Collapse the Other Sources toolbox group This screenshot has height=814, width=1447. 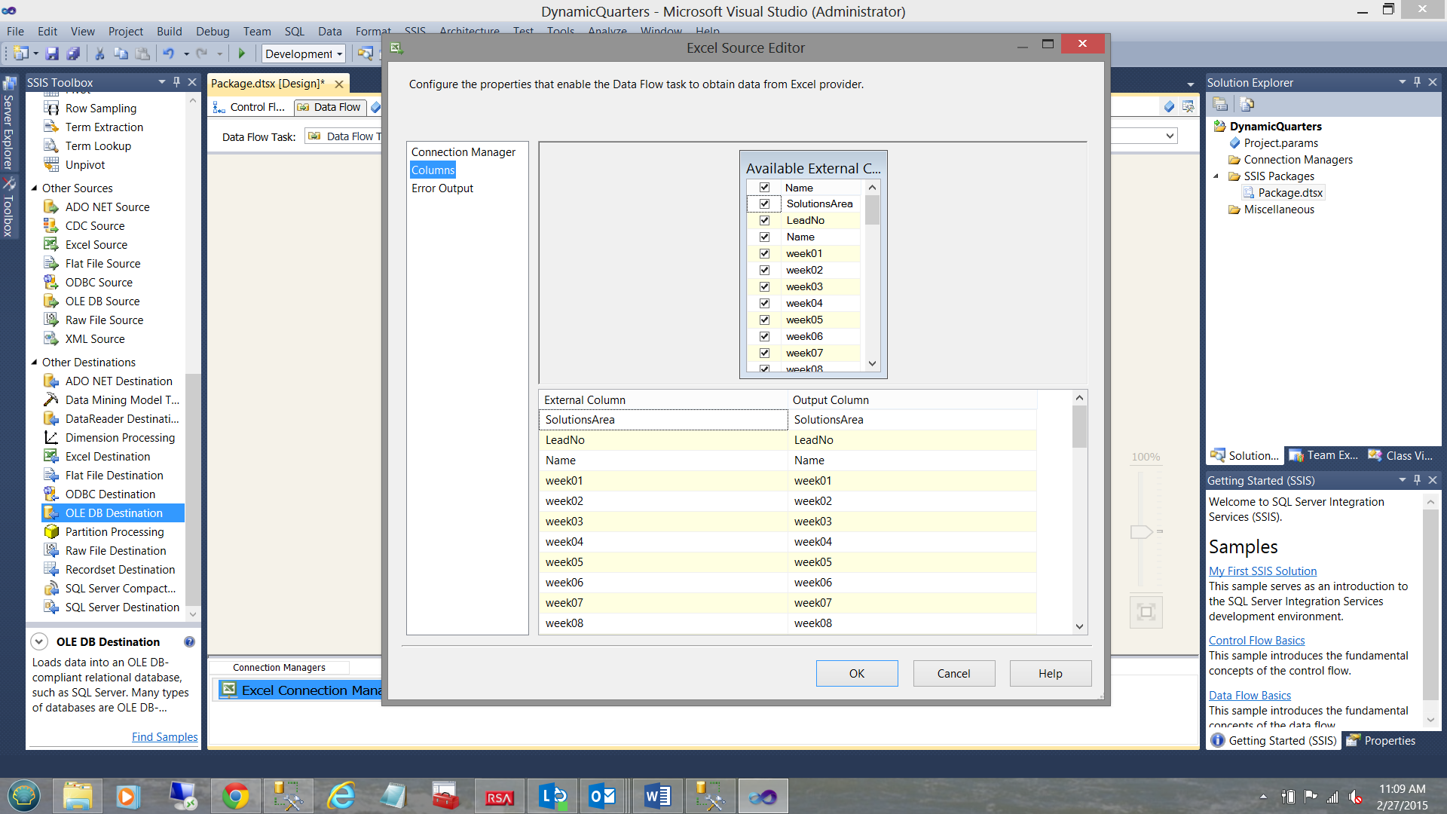point(34,188)
